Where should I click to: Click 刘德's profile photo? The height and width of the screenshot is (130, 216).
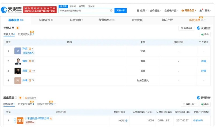pyautogui.click(x=18, y=71)
